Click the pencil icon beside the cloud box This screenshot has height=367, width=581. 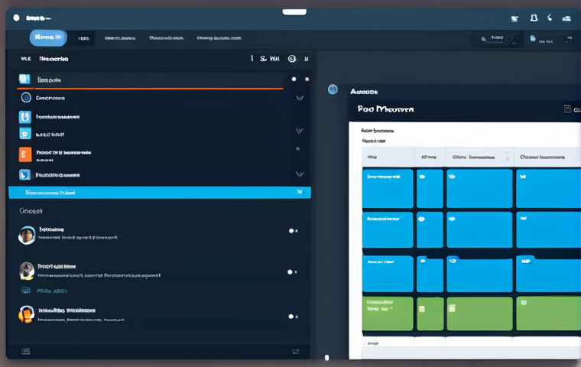point(514,42)
